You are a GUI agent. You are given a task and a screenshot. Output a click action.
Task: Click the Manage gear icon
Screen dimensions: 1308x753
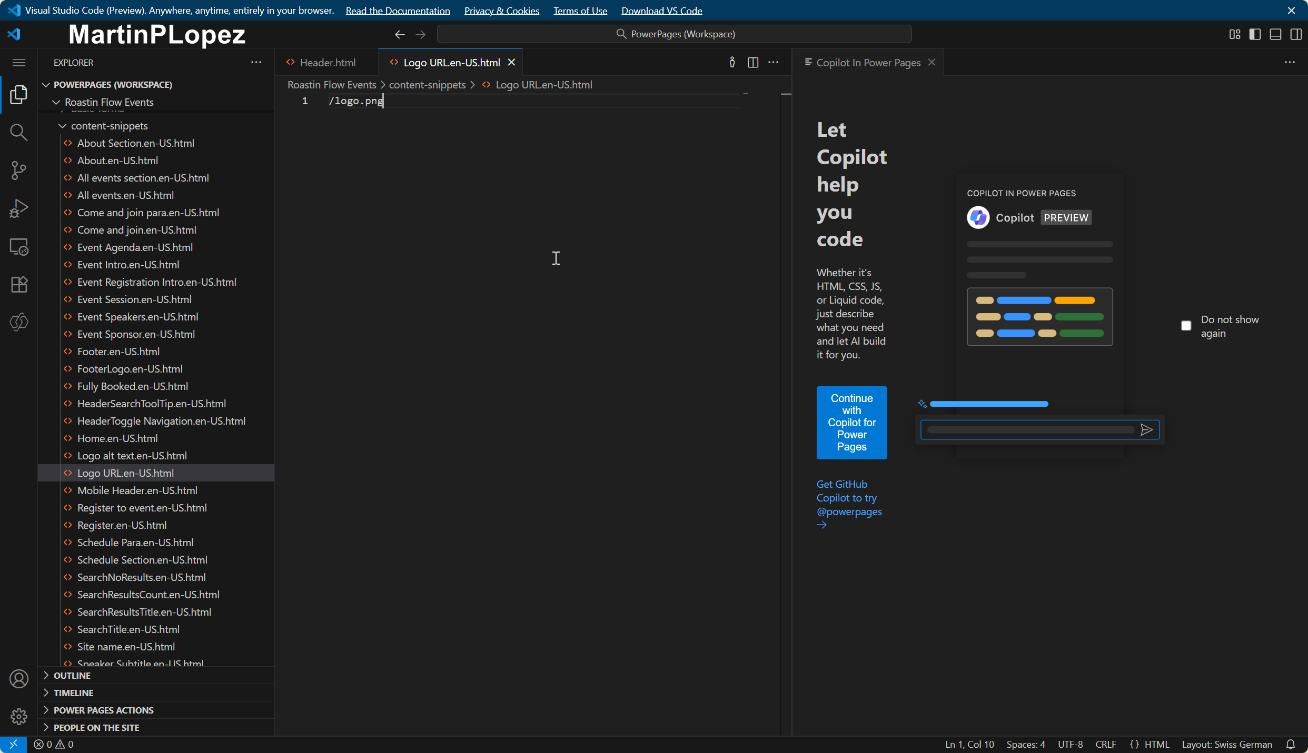coord(18,716)
